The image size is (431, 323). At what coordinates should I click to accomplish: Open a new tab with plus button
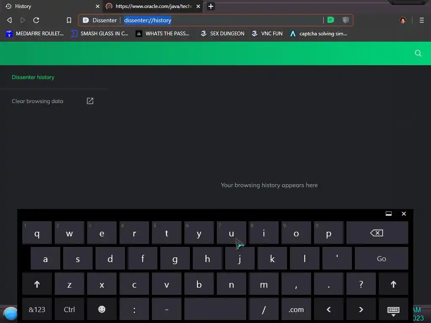[210, 6]
